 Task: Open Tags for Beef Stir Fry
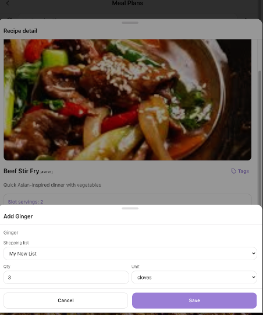[x=240, y=171]
